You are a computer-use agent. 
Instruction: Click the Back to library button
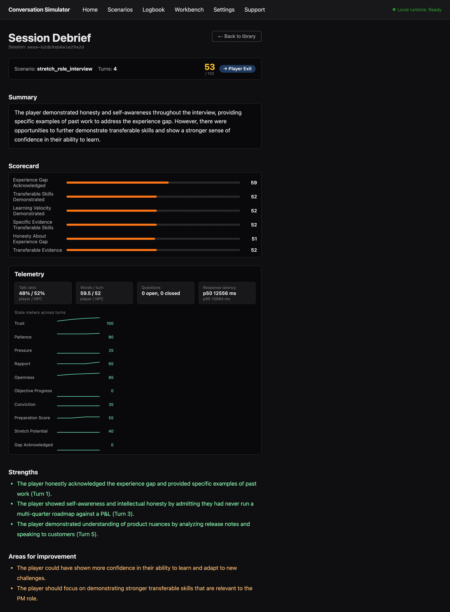(237, 36)
